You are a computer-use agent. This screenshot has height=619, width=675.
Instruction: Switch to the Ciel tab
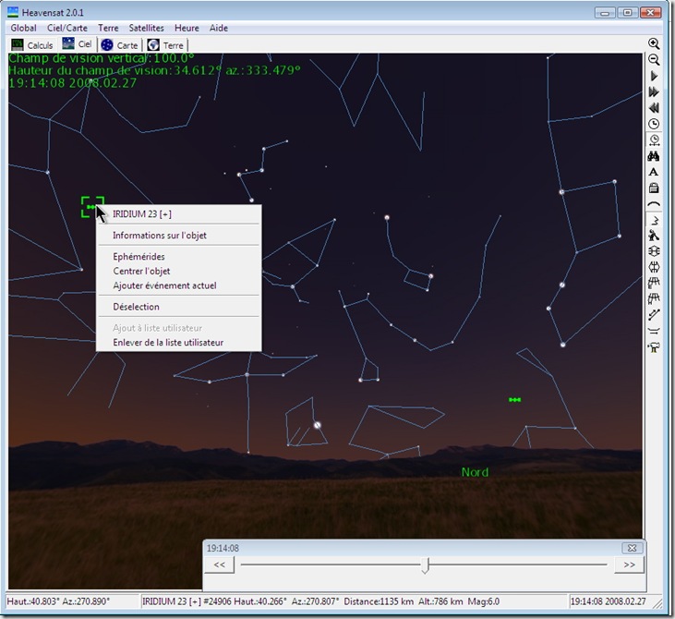pos(77,44)
